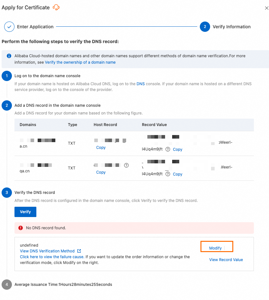Click the blue info icon in the notice
Viewport: 269px width, 300px height.
pyautogui.click(x=9, y=56)
